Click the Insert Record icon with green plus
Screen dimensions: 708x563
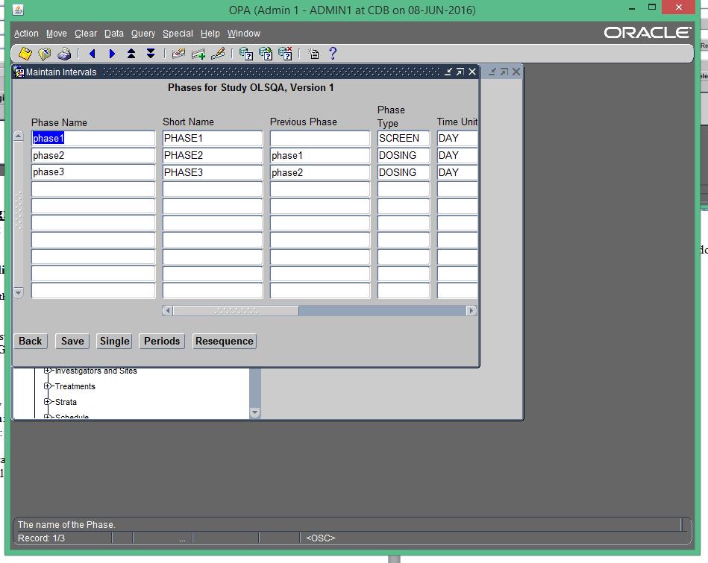tap(197, 53)
